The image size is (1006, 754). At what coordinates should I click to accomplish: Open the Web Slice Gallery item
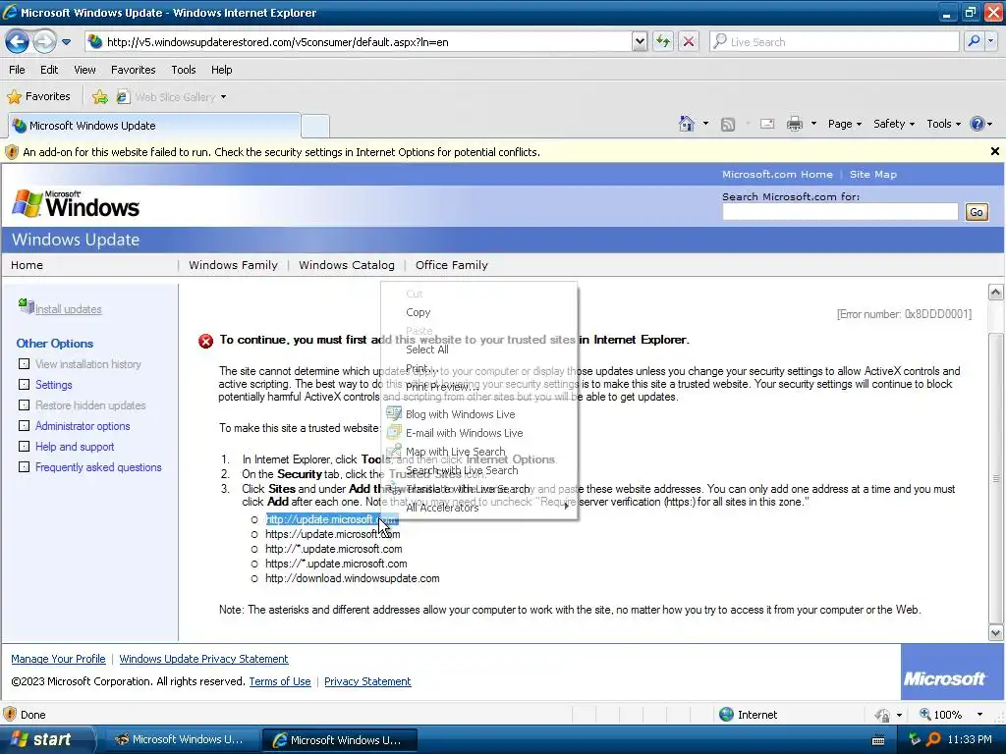pos(171,97)
